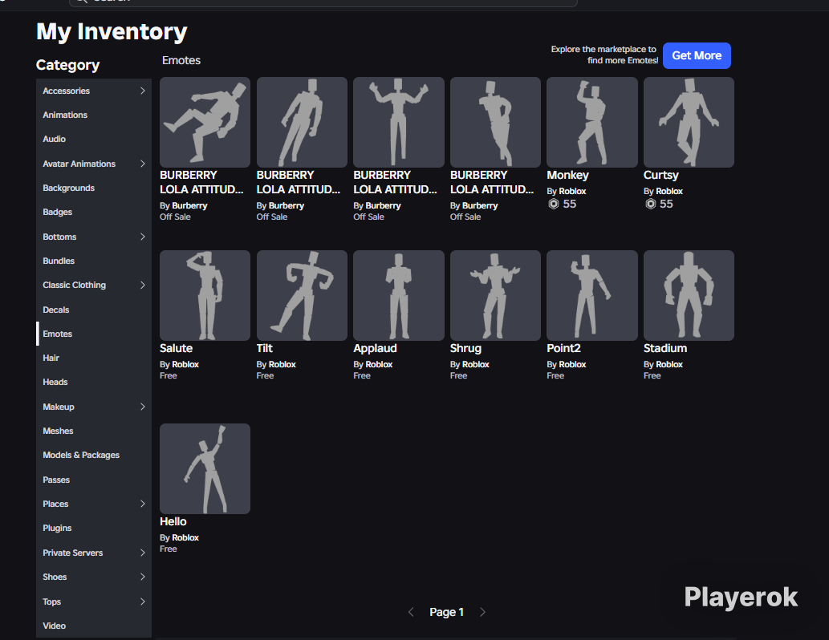Click the Page 1 label
829x640 pixels.
(x=446, y=612)
